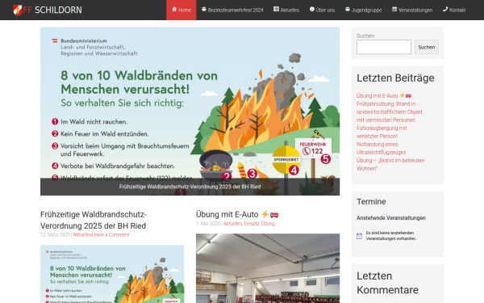Click Übung category under E-Auto post

click(268, 224)
